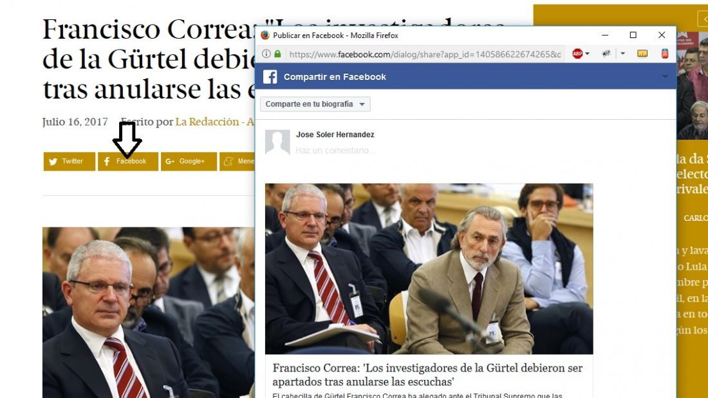708x398 pixels.
Task: Click the bug extension icon in toolbar
Action: (x=606, y=53)
